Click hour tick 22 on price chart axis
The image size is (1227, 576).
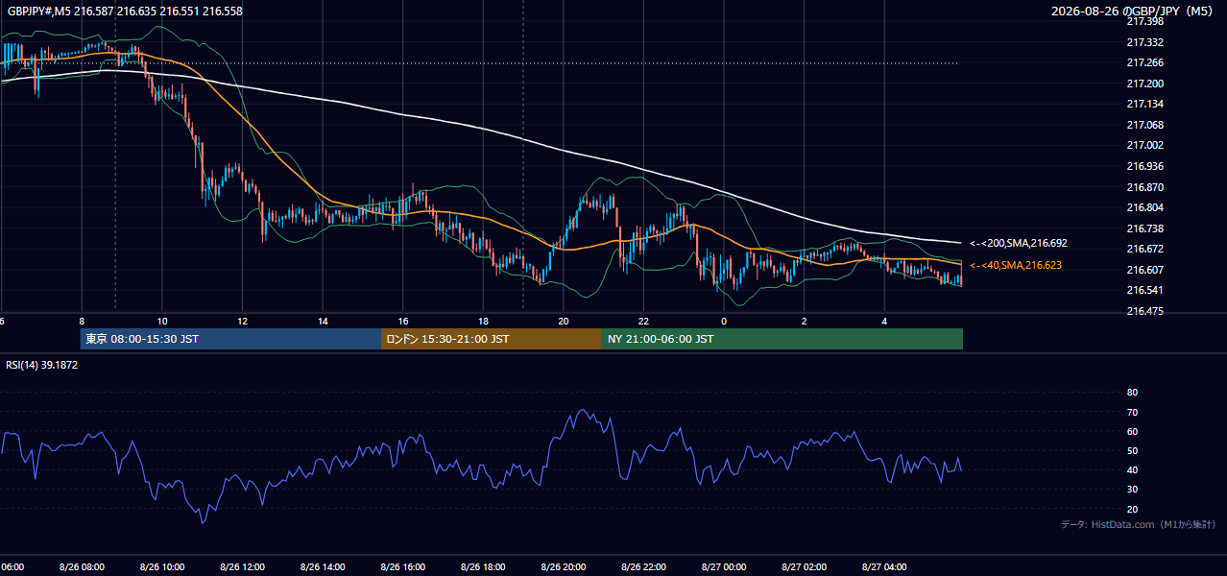coord(643,321)
